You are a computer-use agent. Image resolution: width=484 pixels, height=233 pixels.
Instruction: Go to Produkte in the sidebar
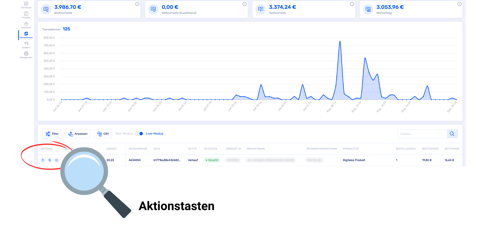point(26,15)
